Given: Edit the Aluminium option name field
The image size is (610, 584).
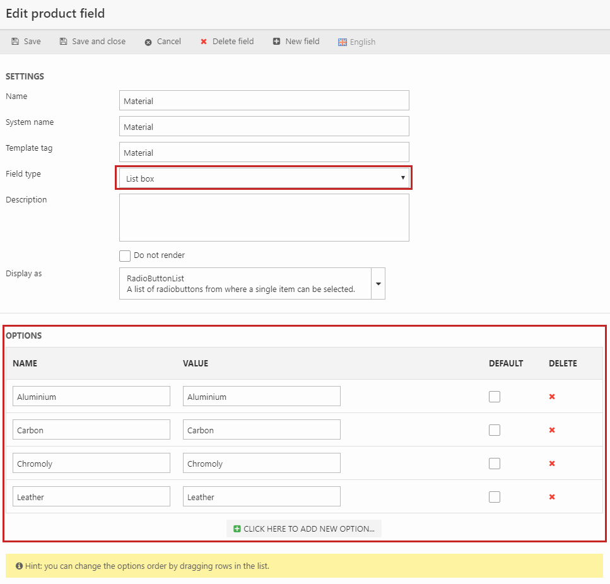Looking at the screenshot, I should 91,396.
